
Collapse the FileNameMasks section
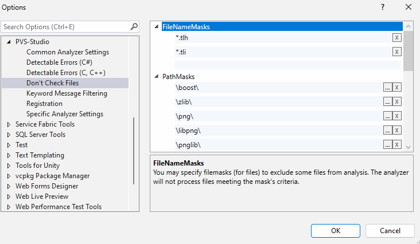(158, 26)
